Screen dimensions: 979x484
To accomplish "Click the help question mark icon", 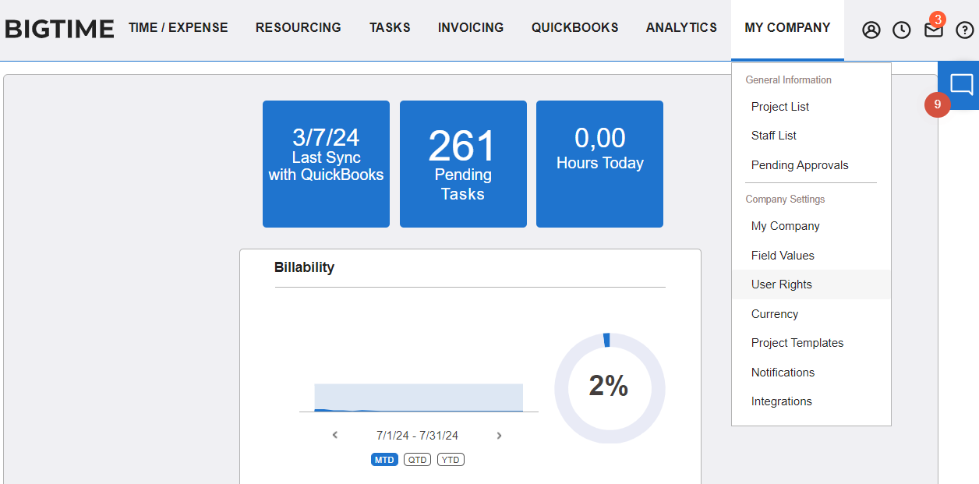I will point(965,30).
